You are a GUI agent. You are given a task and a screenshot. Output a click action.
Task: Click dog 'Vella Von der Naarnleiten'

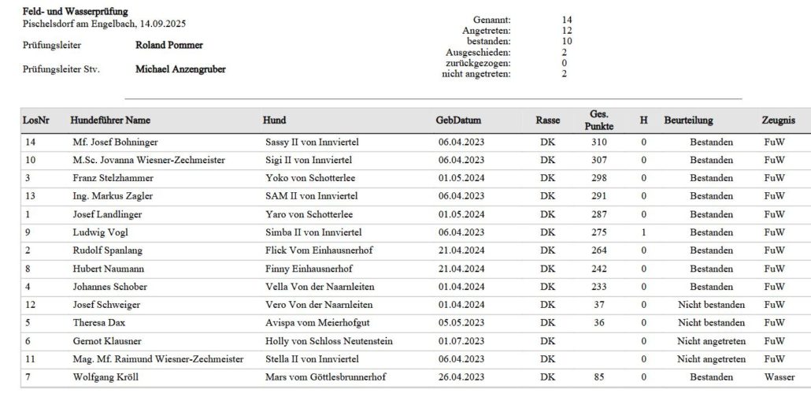click(320, 287)
